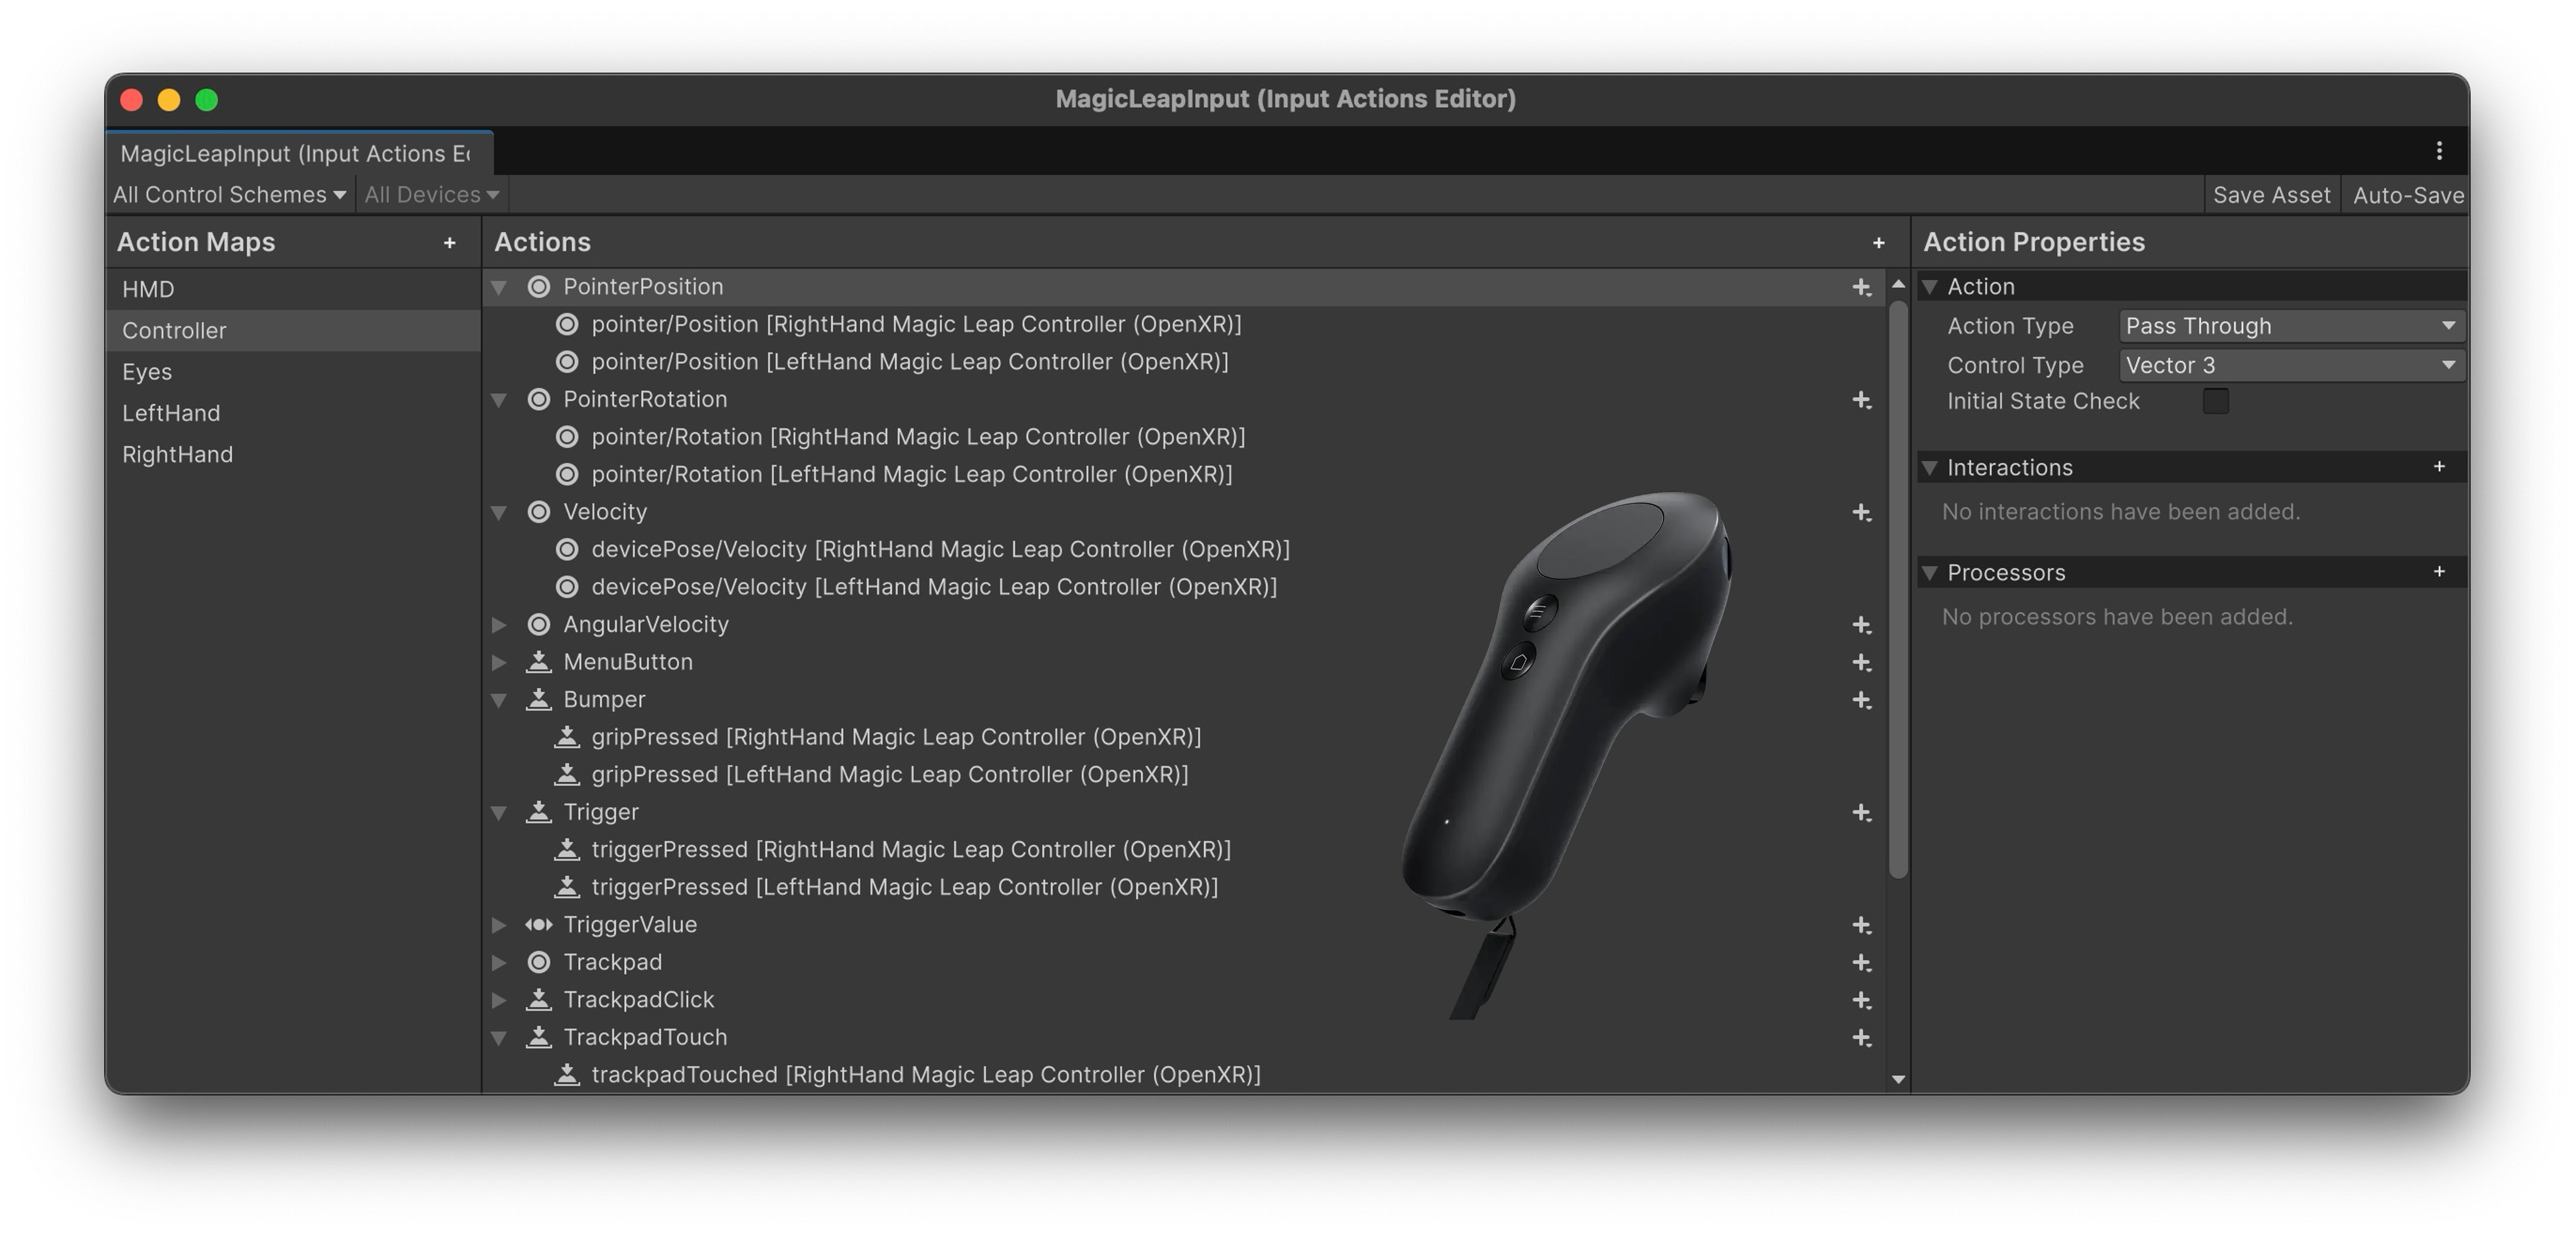Add binding to MenuButton plus icon
2576x1235 pixels.
point(1860,663)
